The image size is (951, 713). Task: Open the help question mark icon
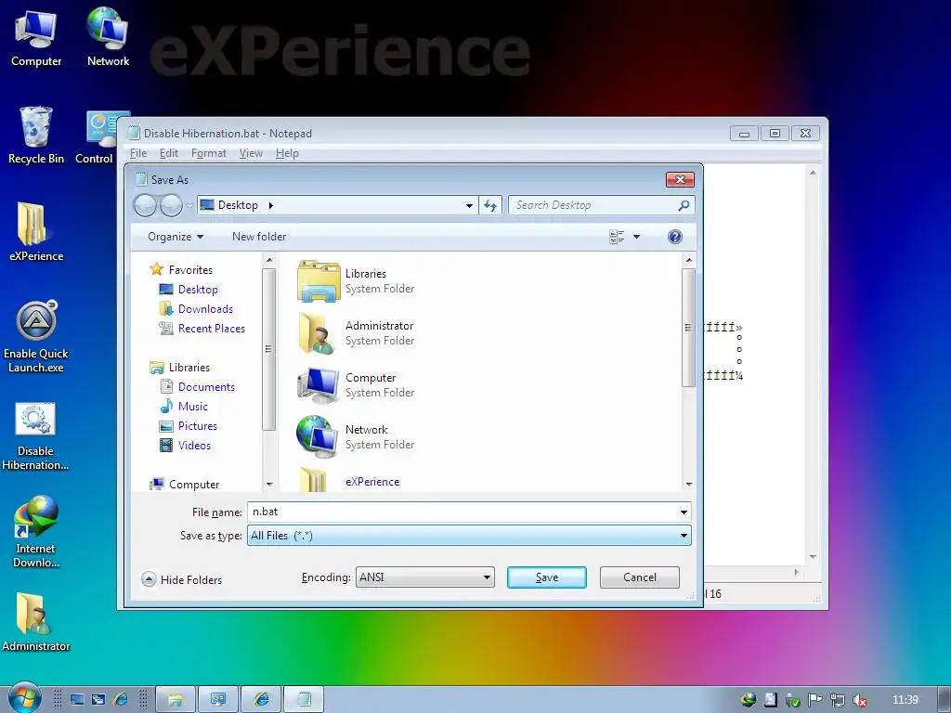click(x=674, y=237)
